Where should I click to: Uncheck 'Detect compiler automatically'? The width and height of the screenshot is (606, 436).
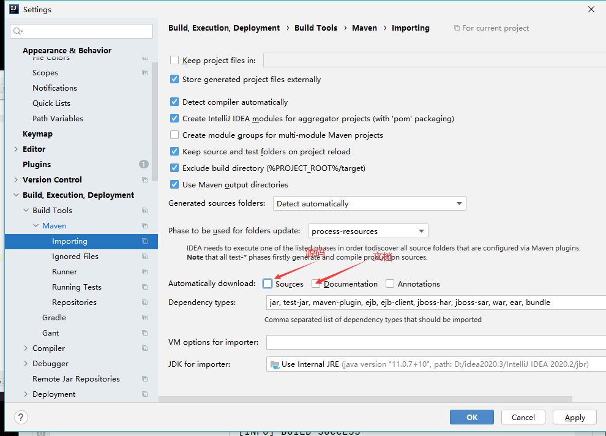point(174,102)
